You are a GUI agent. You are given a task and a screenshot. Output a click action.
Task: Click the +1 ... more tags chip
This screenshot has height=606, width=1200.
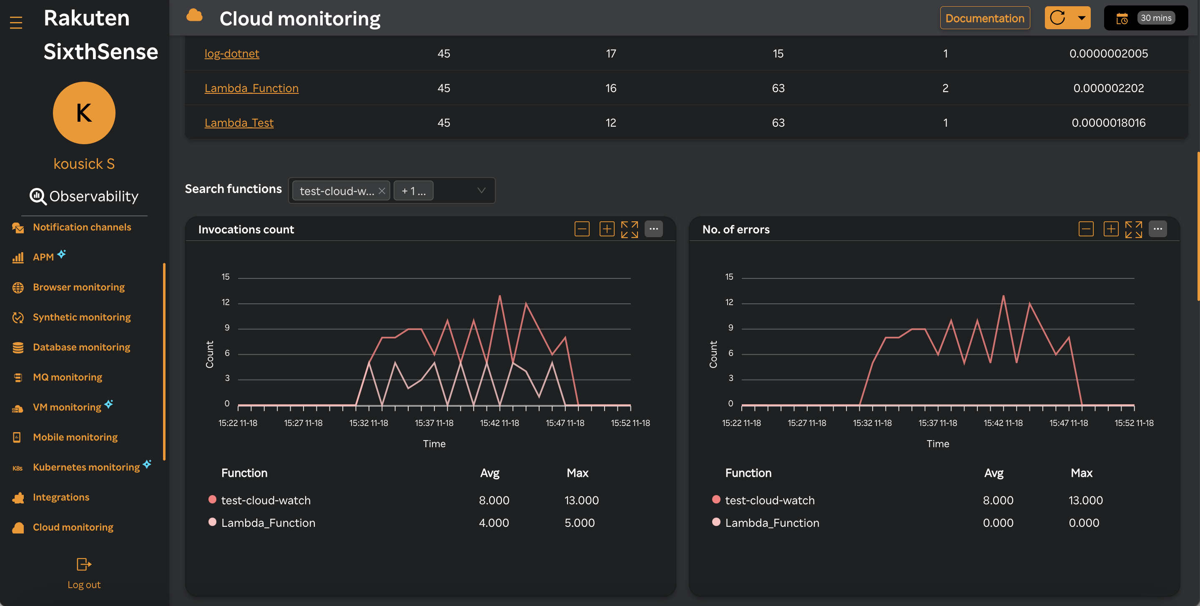coord(413,191)
